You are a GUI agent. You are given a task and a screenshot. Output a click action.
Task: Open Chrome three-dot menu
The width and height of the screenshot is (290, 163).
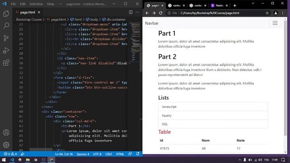pyautogui.click(x=283, y=13)
